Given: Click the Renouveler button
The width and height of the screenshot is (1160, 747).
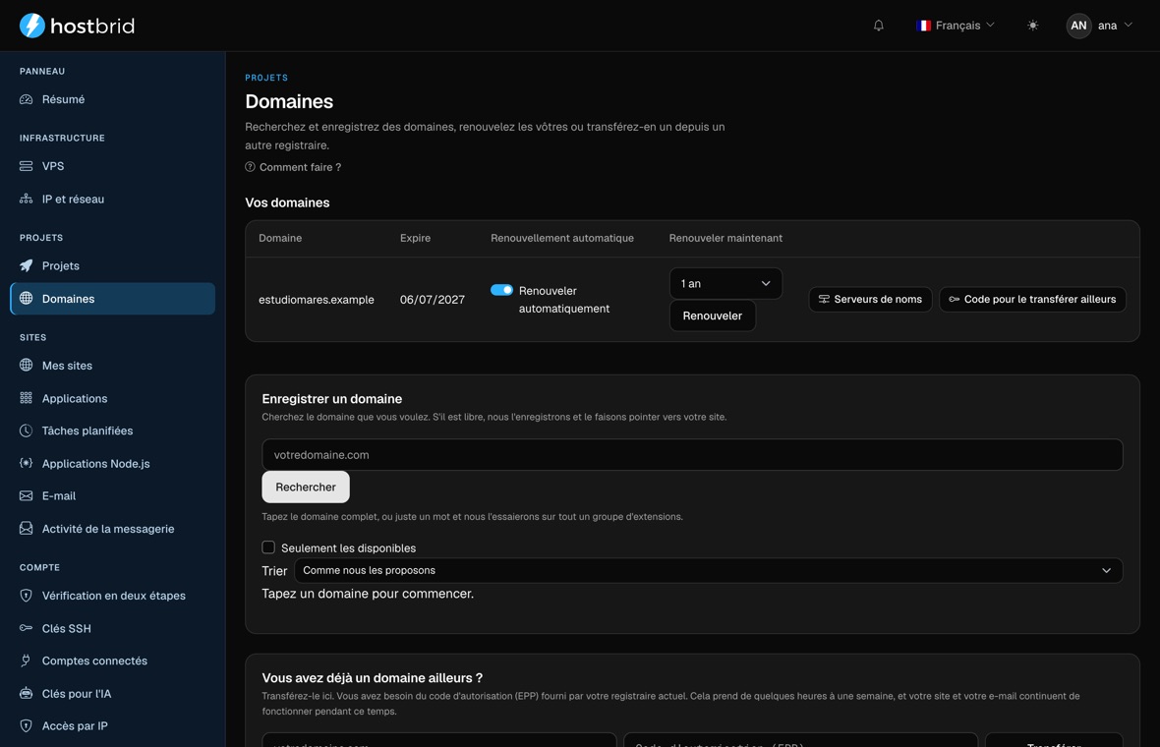Looking at the screenshot, I should (713, 316).
